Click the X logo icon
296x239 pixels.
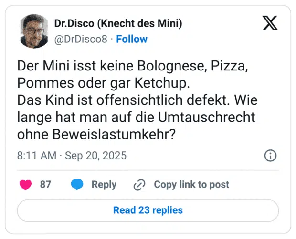point(270,23)
